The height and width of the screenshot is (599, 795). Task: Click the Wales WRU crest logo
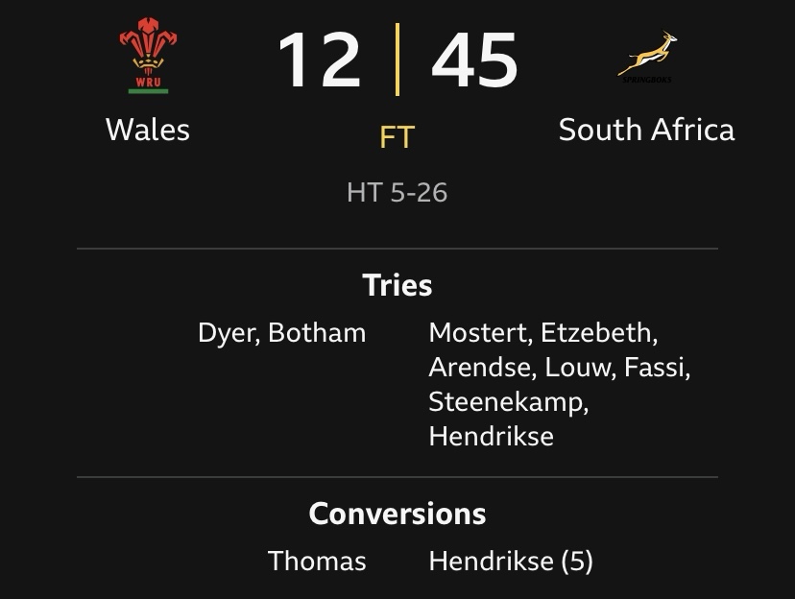[x=147, y=56]
